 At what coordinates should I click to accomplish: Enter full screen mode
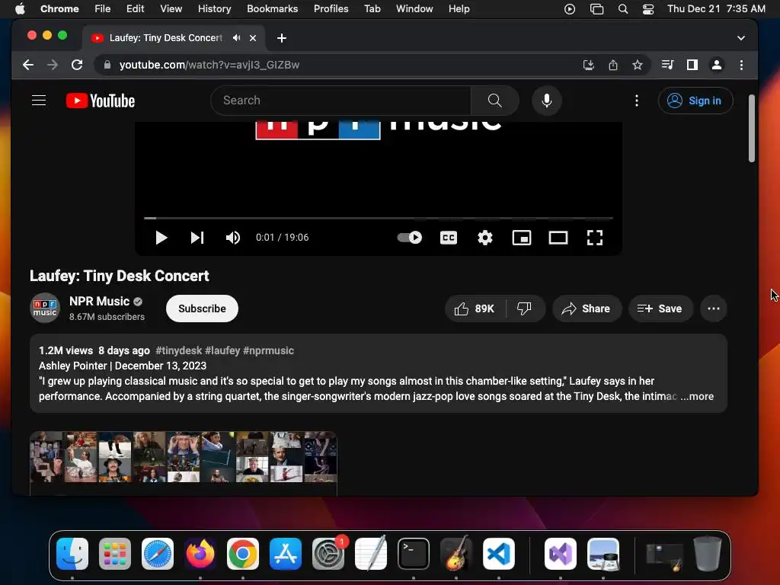pos(594,238)
